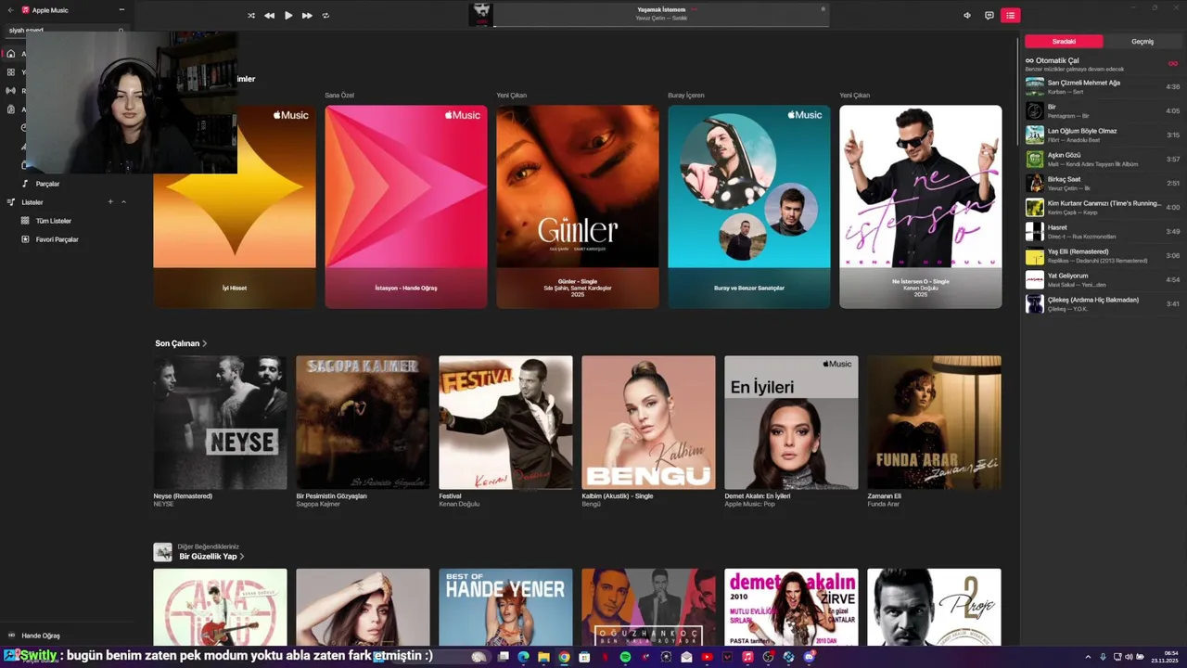The height and width of the screenshot is (668, 1187).
Task: Open the Günler - Single card
Action: (578, 207)
